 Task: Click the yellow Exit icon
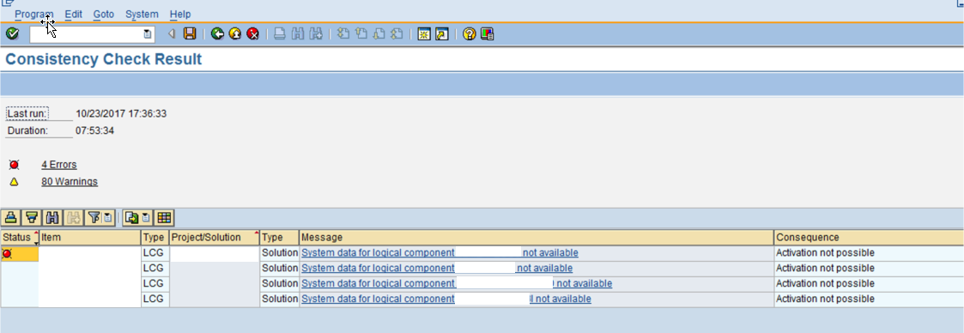tap(235, 34)
